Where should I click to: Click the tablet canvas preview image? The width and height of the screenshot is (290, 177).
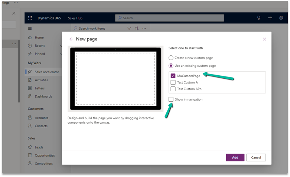click(x=115, y=79)
